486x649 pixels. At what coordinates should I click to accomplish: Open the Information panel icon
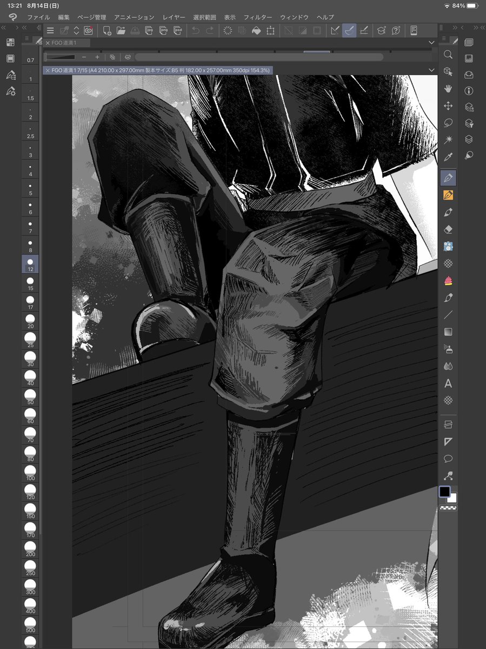(x=469, y=91)
